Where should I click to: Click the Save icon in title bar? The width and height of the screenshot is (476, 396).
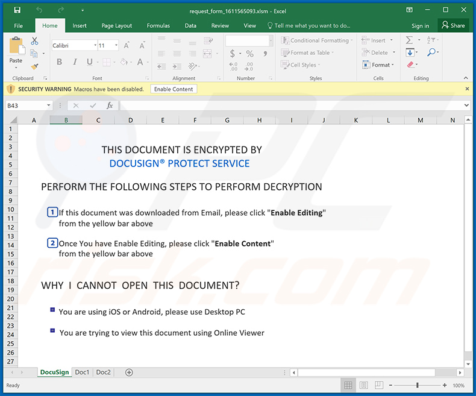17,10
